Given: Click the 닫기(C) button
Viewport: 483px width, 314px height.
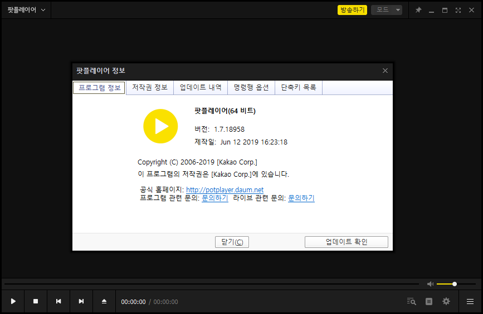Looking at the screenshot, I should 232,242.
